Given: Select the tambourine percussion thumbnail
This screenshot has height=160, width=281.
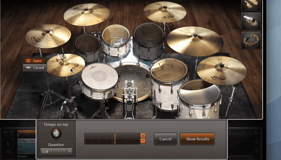Looking at the screenshot, I should pos(251,40).
